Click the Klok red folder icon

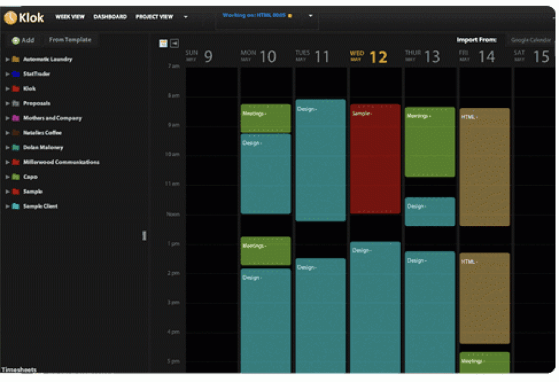tap(16, 88)
